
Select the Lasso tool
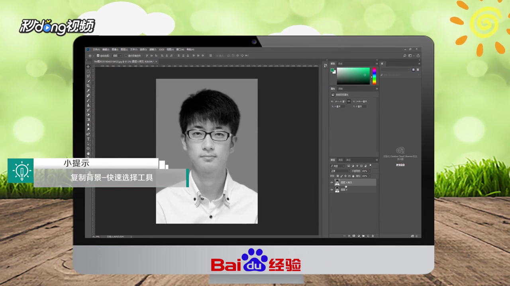tap(88, 75)
